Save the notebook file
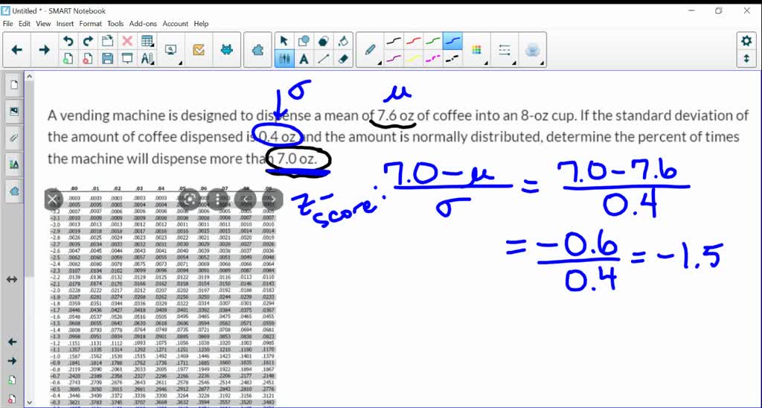The width and height of the screenshot is (762, 408). click(x=107, y=59)
